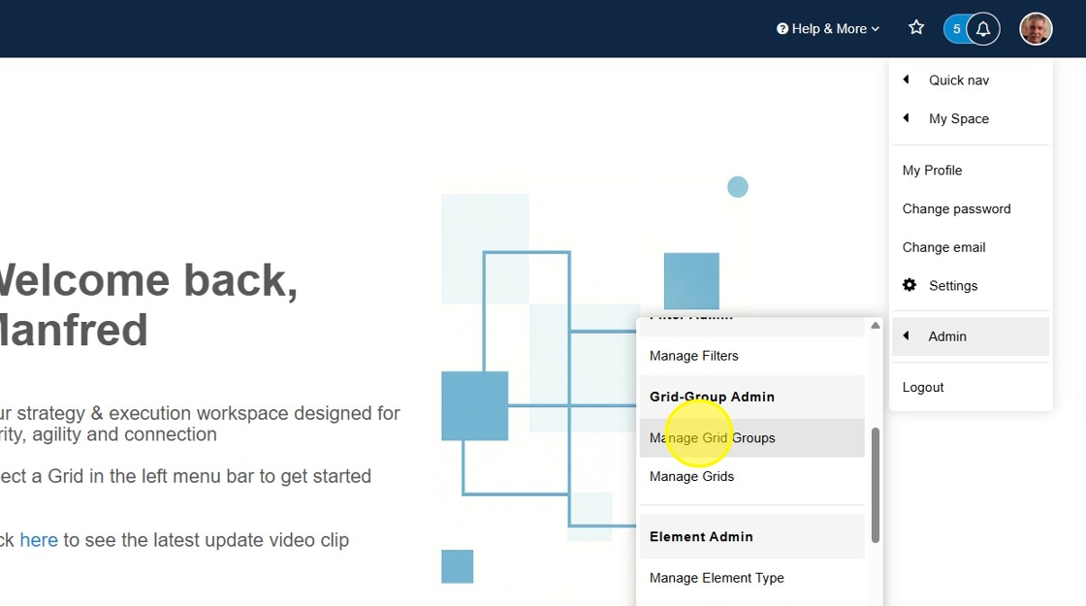Open the notifications bell icon
This screenshot has height=606, width=1086.
point(983,29)
